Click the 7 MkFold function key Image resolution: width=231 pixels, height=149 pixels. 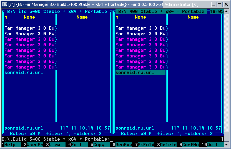[x=145, y=145]
